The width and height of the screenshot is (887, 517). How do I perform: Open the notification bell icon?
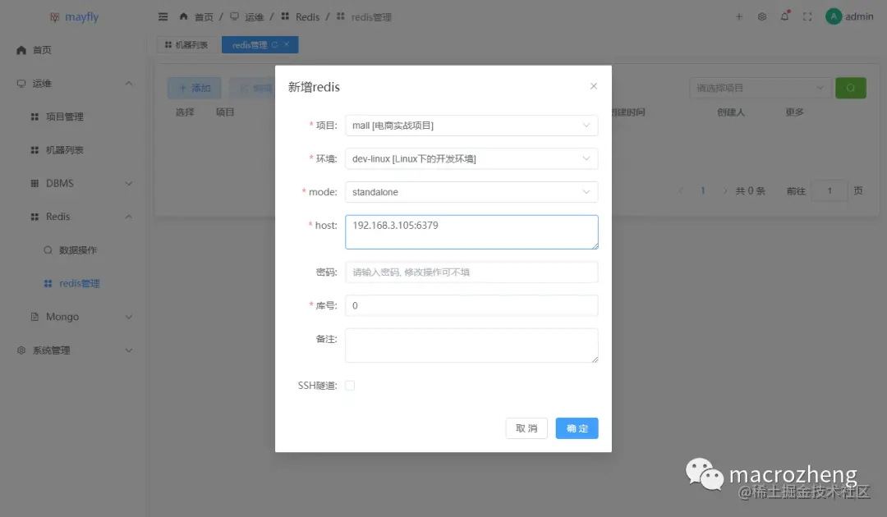[x=784, y=16]
